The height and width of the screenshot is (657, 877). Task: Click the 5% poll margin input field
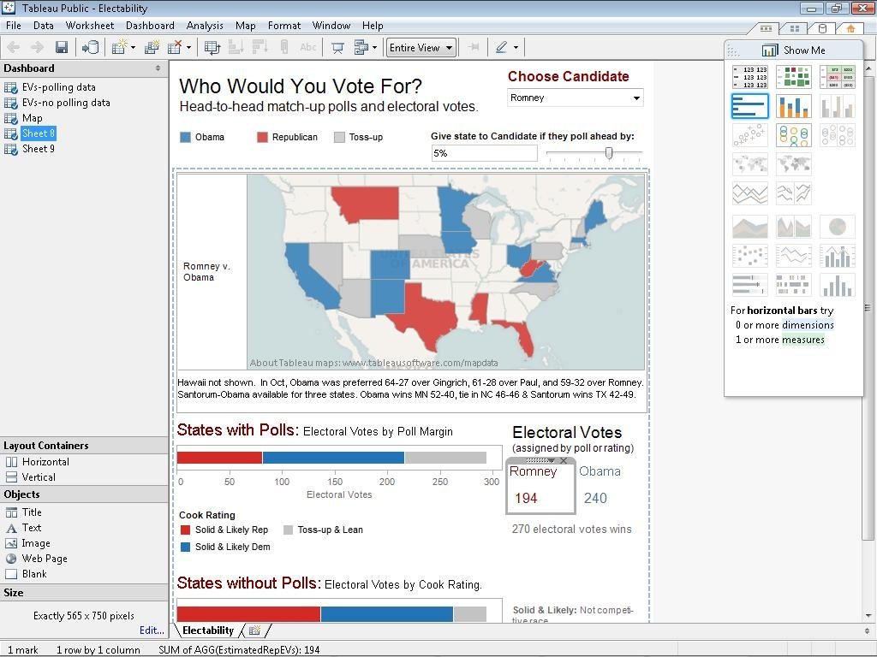[x=485, y=153]
